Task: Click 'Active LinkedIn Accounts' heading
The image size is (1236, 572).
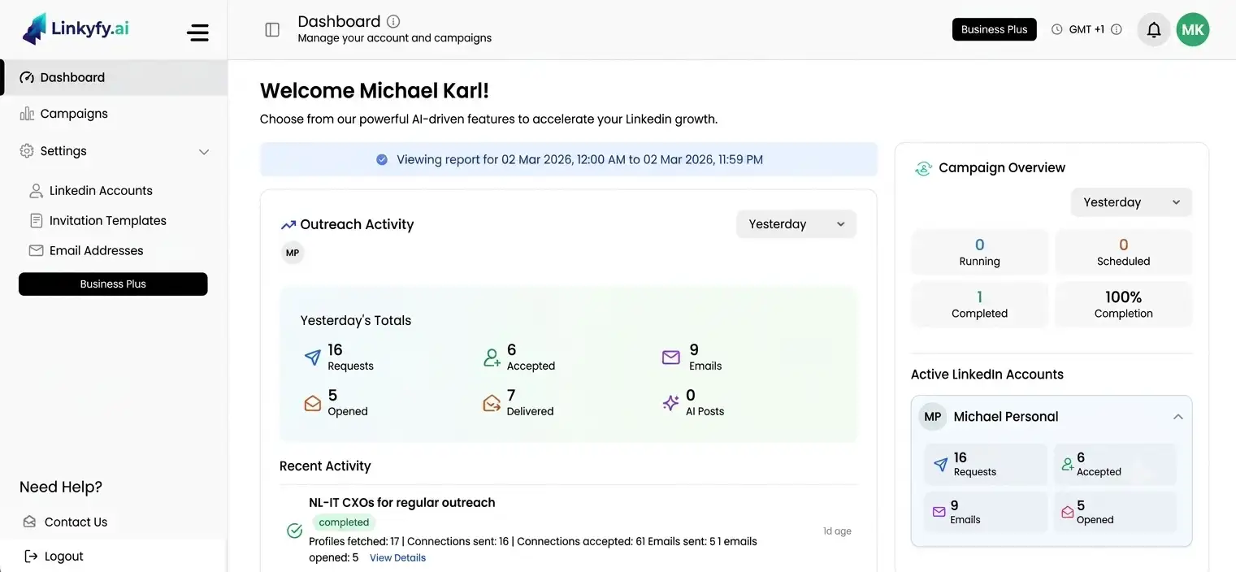Action: [x=987, y=375]
